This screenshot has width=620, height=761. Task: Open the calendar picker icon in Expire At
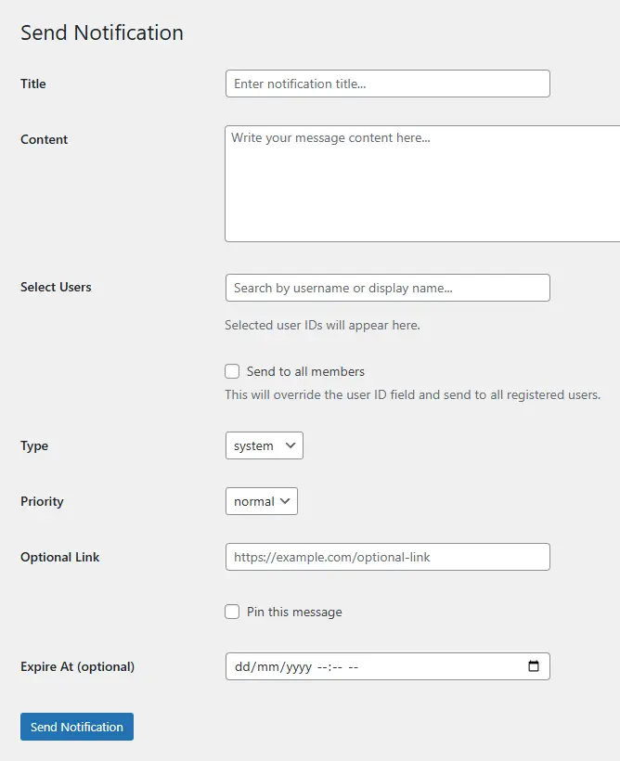533,666
